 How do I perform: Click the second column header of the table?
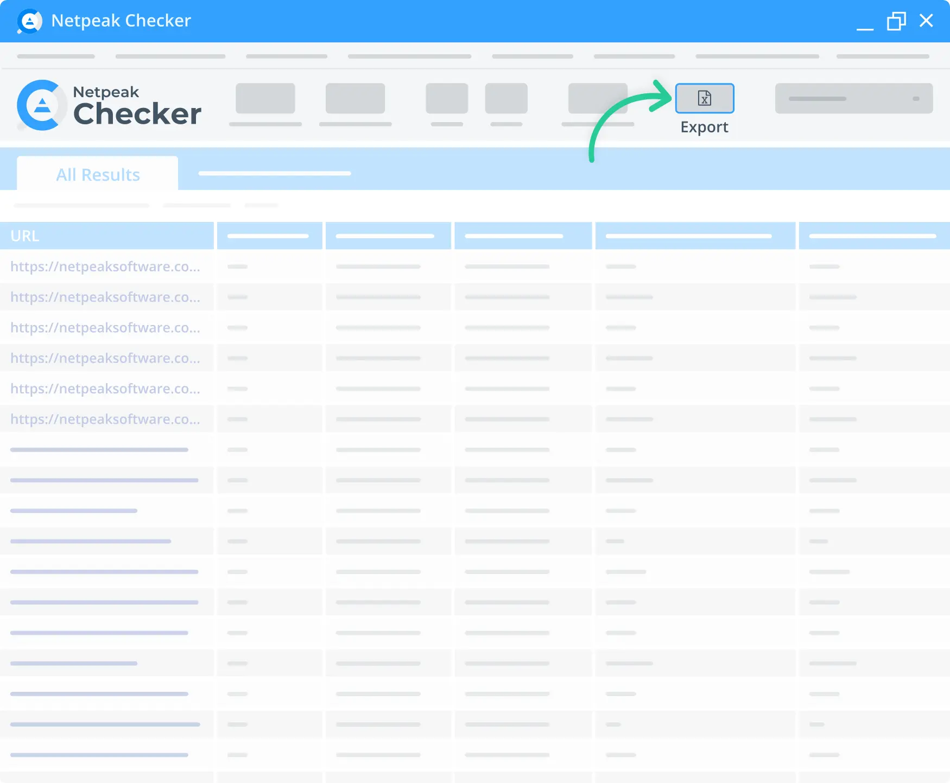tap(270, 235)
